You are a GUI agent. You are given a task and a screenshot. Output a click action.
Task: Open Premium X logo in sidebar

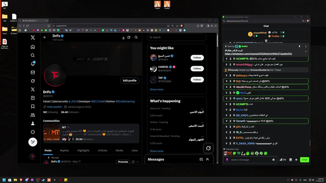pyautogui.click(x=33, y=89)
